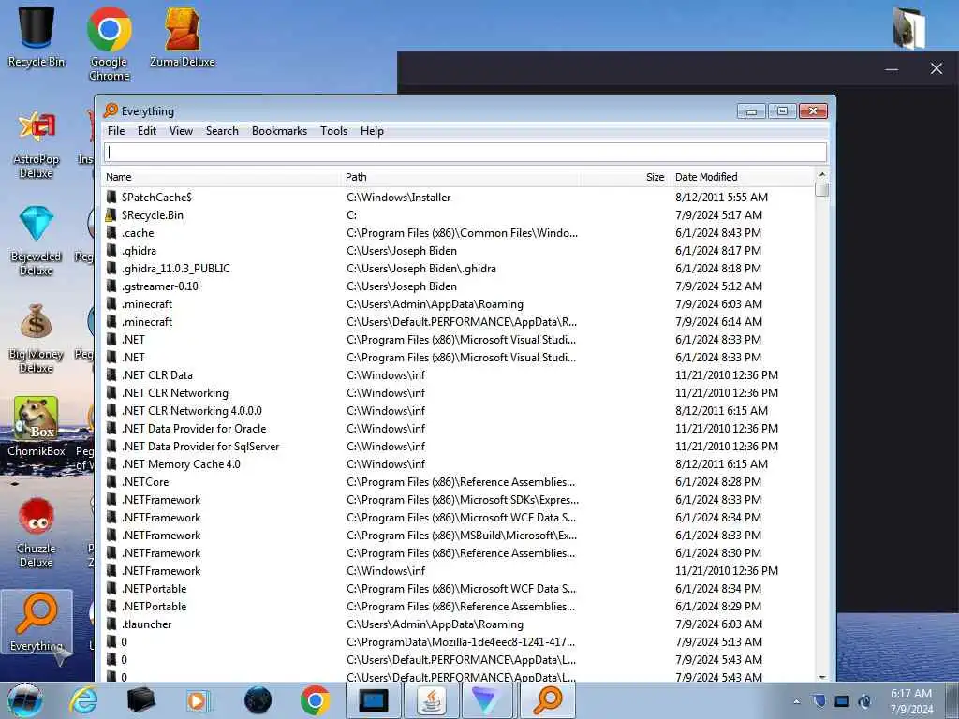Select the .NET Memory Cache 4.0 row
The width and height of the screenshot is (959, 719).
pyautogui.click(x=458, y=463)
